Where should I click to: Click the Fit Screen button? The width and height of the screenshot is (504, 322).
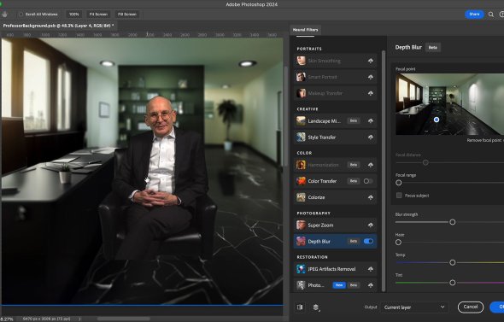point(98,15)
